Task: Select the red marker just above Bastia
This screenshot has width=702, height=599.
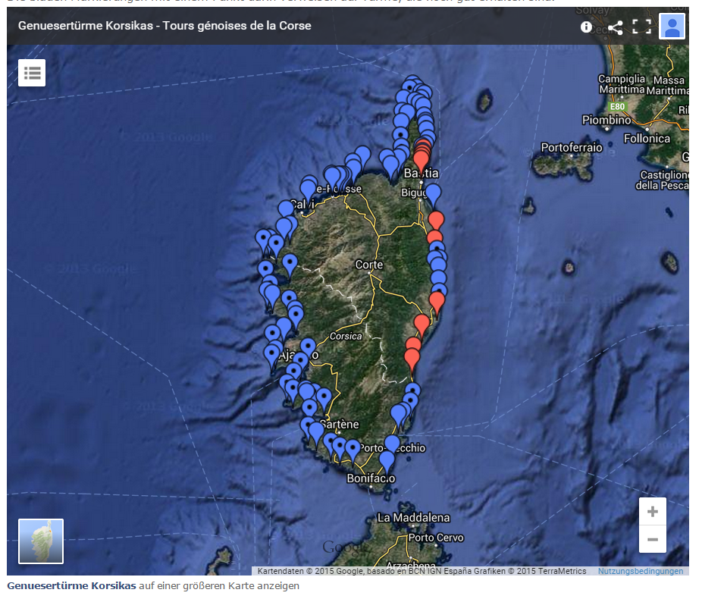Action: tap(421, 162)
